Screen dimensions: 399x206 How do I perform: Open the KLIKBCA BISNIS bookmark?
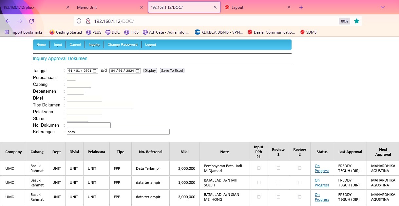(219, 32)
